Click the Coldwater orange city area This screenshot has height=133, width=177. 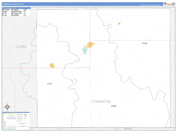[x=90, y=45]
